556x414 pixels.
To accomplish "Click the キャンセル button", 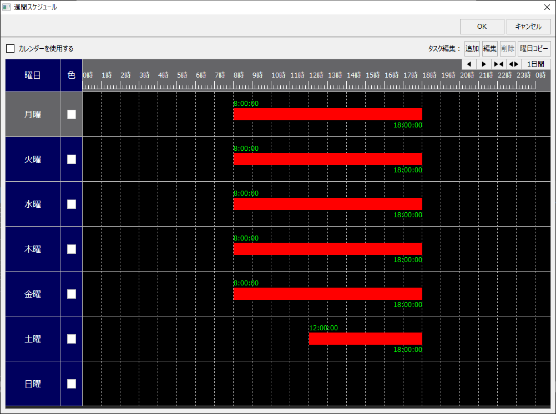I will coord(528,27).
